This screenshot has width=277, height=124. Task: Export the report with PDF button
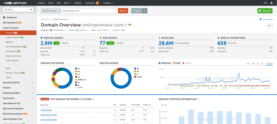click(x=269, y=26)
